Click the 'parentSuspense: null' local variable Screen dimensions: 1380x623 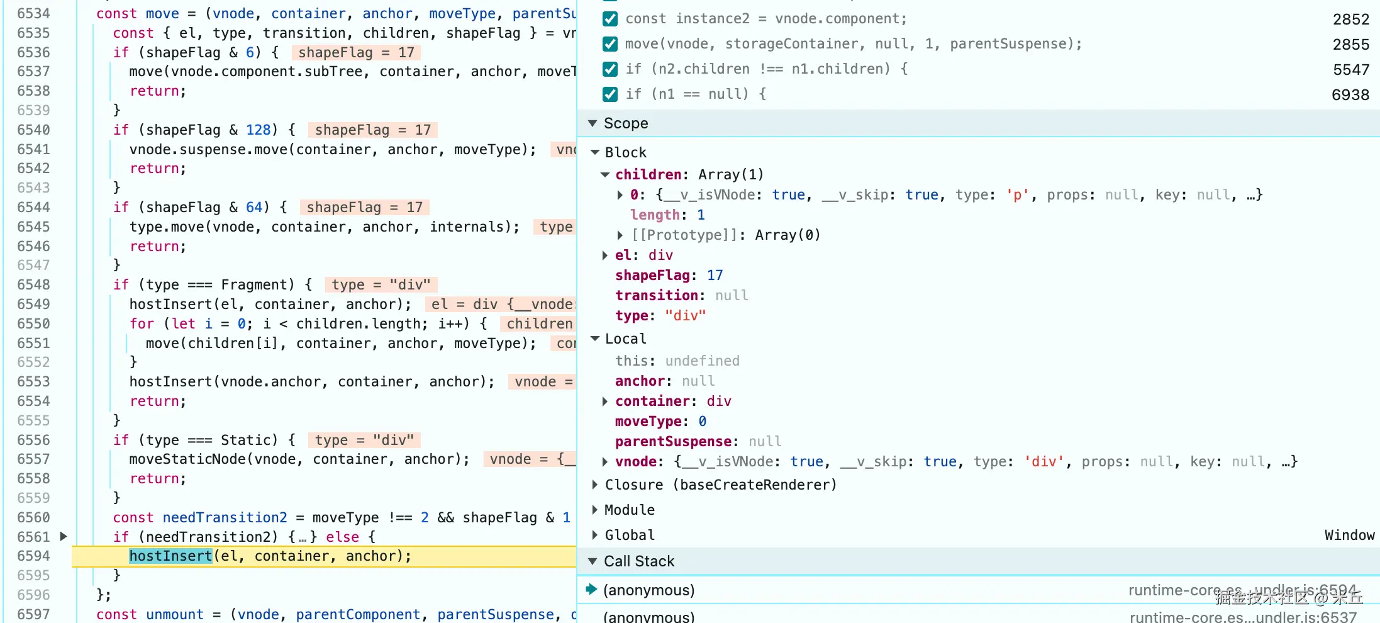click(x=698, y=442)
